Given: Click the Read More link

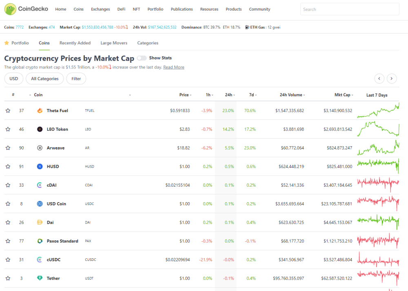Looking at the screenshot, I should click(173, 67).
